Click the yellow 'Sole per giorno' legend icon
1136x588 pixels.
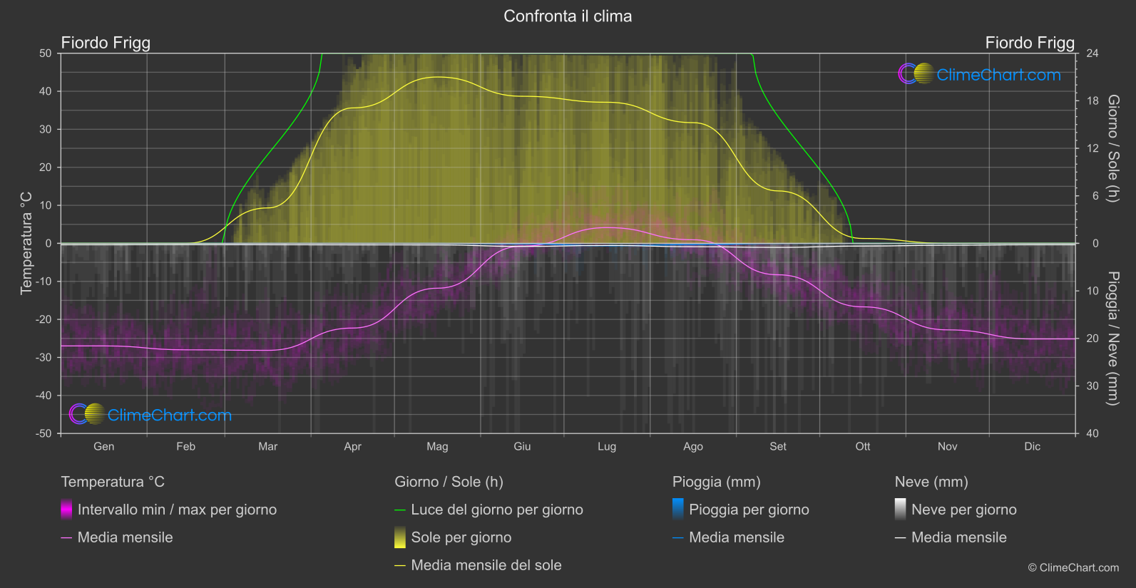click(400, 537)
